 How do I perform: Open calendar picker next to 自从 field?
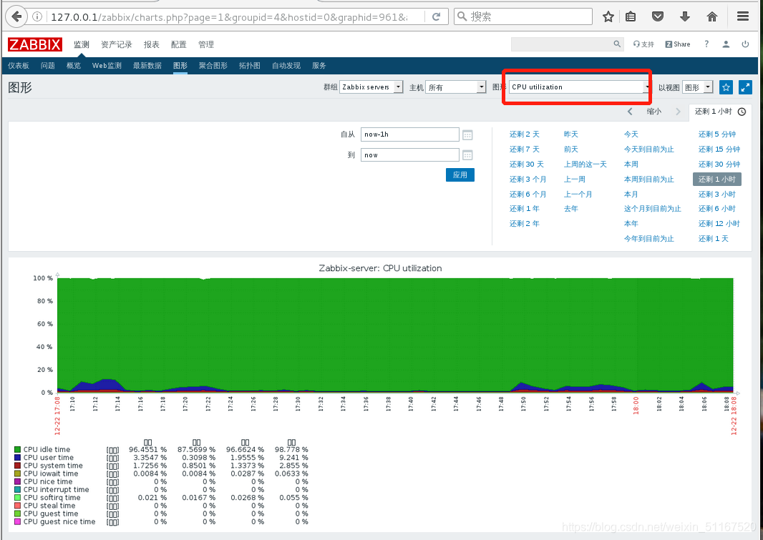click(467, 135)
